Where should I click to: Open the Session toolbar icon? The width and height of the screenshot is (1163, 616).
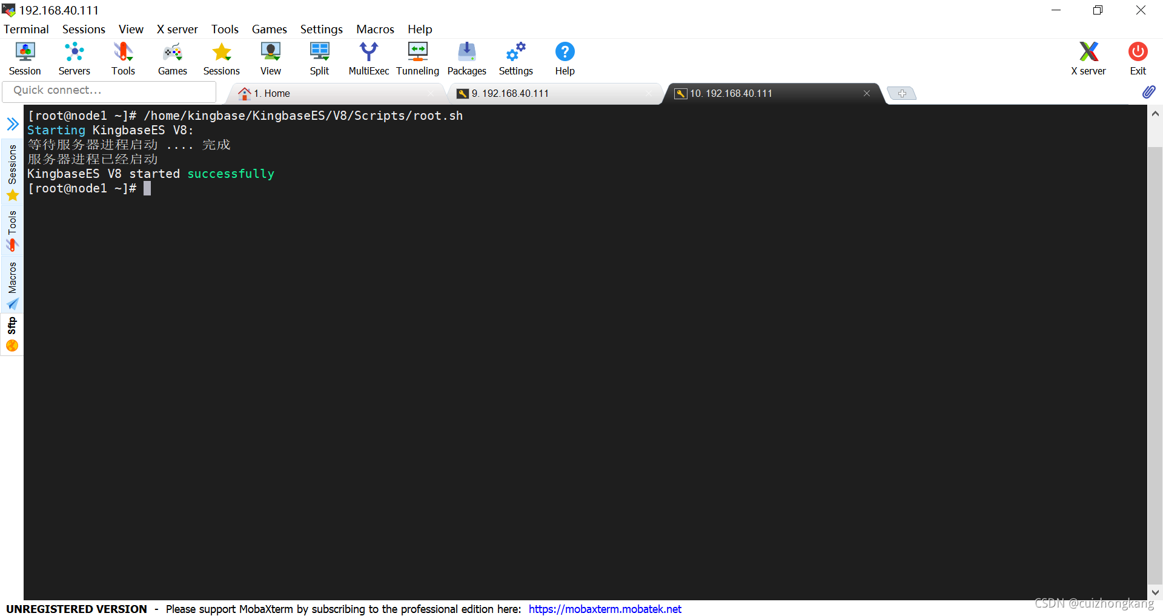pyautogui.click(x=25, y=59)
